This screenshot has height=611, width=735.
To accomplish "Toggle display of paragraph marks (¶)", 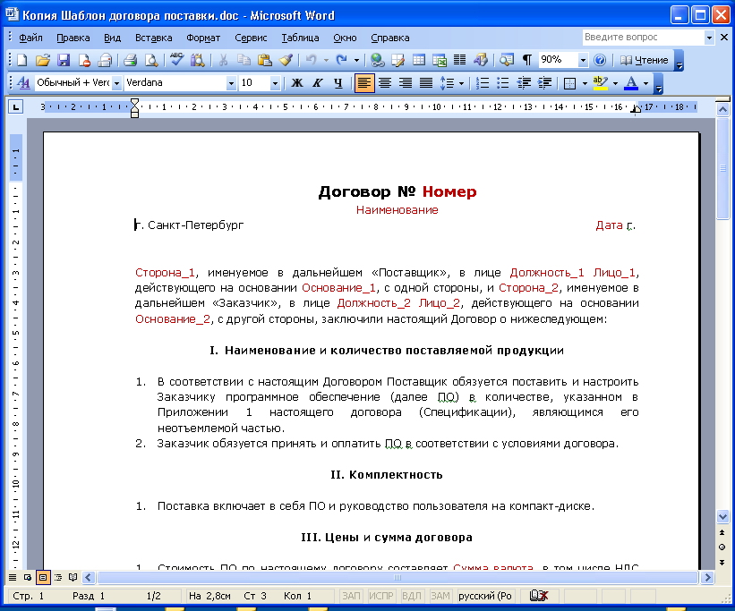I will click(527, 60).
